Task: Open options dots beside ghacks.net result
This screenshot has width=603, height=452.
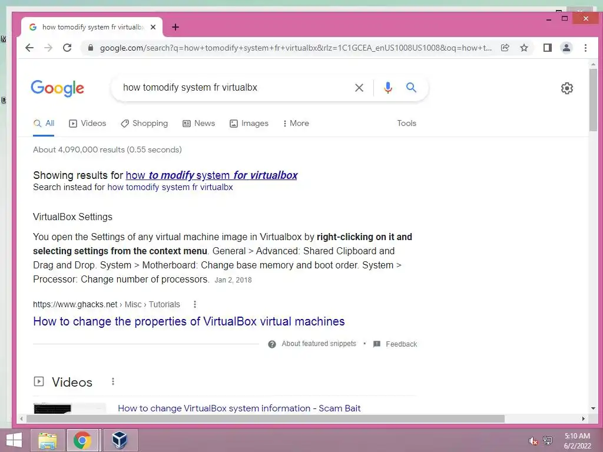Action: (195, 304)
